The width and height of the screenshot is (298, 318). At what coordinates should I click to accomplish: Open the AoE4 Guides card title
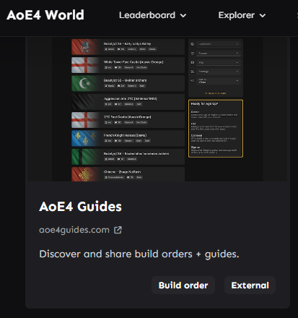coord(80,207)
